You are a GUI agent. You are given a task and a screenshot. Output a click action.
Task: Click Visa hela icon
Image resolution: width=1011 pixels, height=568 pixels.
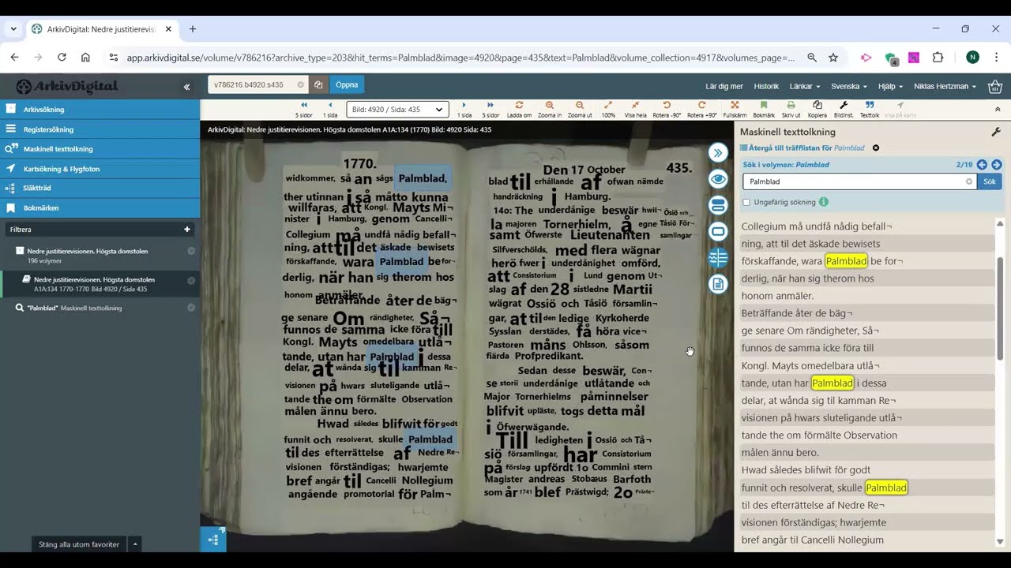tap(635, 109)
